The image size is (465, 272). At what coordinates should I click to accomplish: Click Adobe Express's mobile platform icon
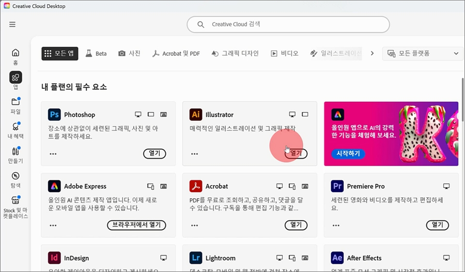[x=151, y=186]
